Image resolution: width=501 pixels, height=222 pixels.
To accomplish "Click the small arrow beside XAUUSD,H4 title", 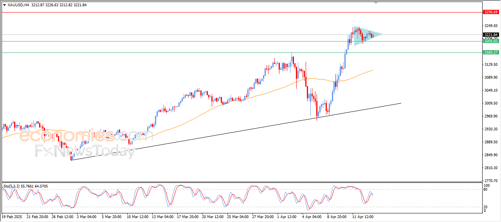I will point(4,5).
